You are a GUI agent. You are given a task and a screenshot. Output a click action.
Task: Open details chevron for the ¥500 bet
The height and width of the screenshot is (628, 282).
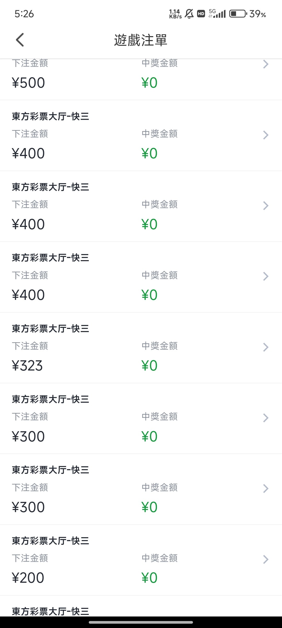coord(266,64)
